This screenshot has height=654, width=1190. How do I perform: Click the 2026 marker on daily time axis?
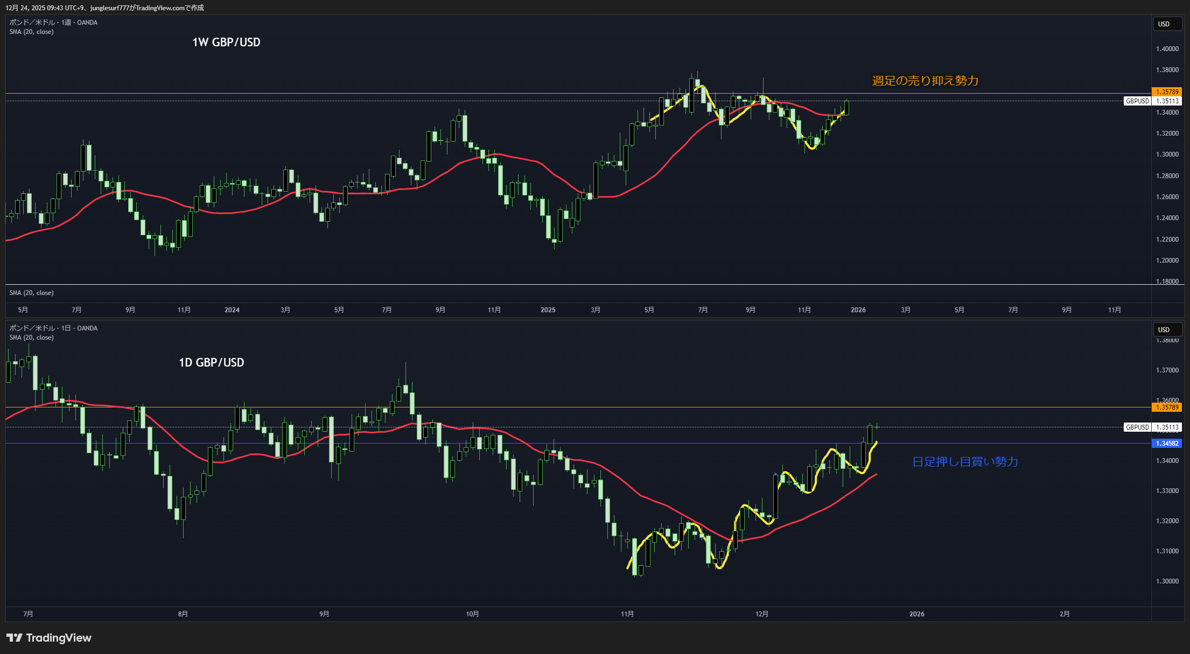[x=916, y=614]
